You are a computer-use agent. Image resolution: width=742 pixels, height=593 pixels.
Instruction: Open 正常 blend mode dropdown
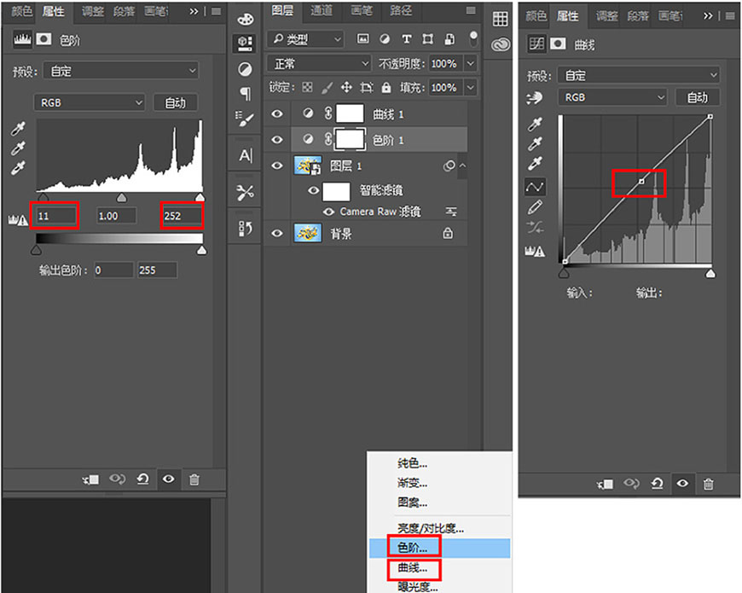point(319,63)
